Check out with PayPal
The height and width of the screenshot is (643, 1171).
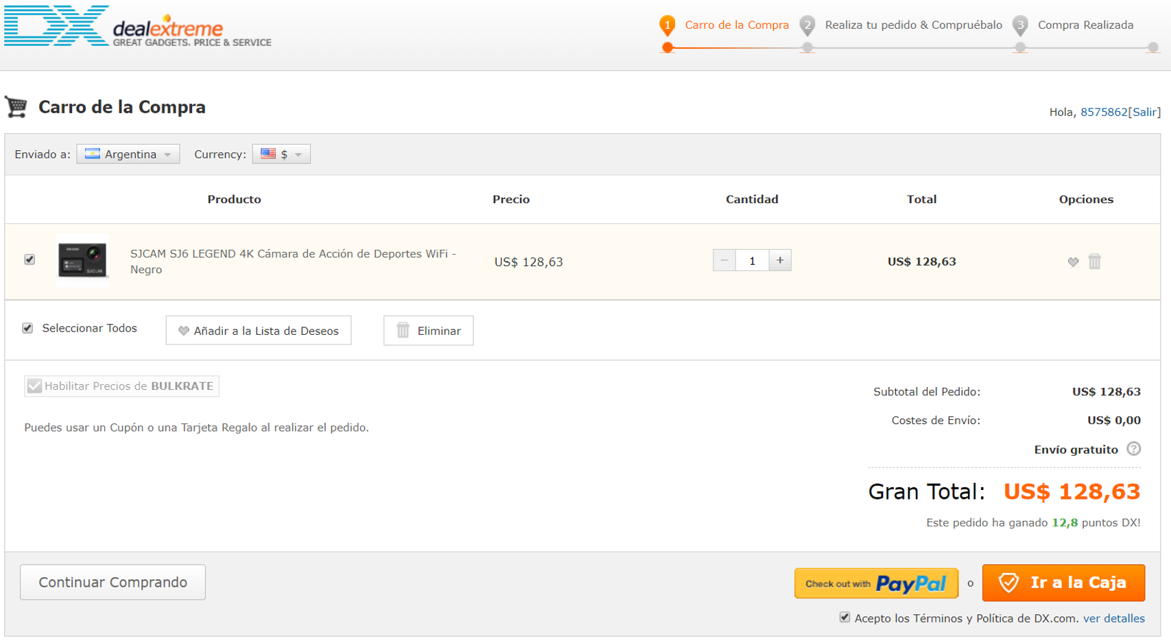(876, 583)
